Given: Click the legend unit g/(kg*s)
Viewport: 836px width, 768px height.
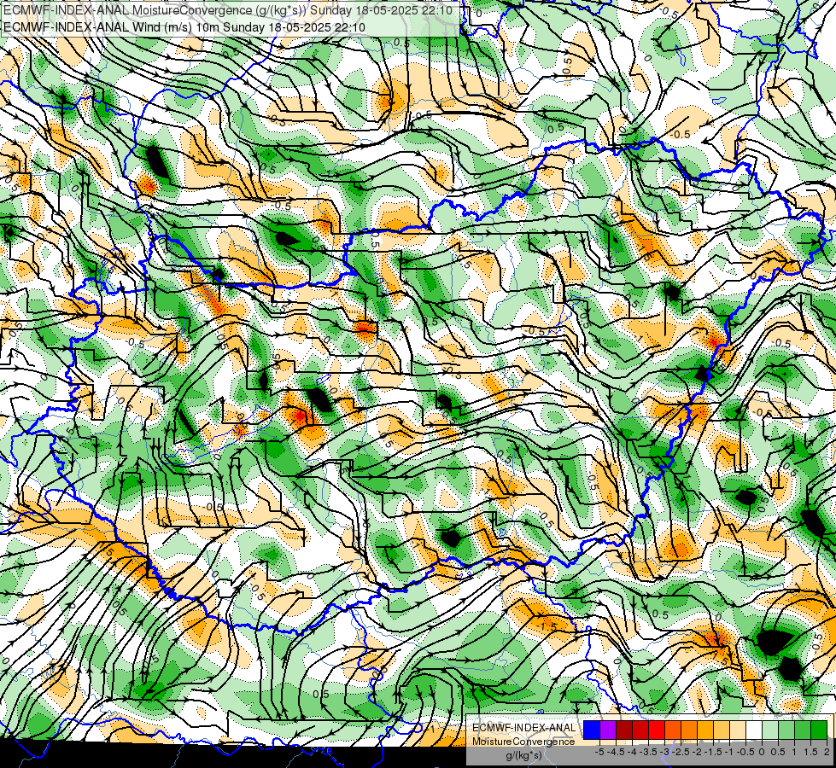Looking at the screenshot, I should 524,755.
